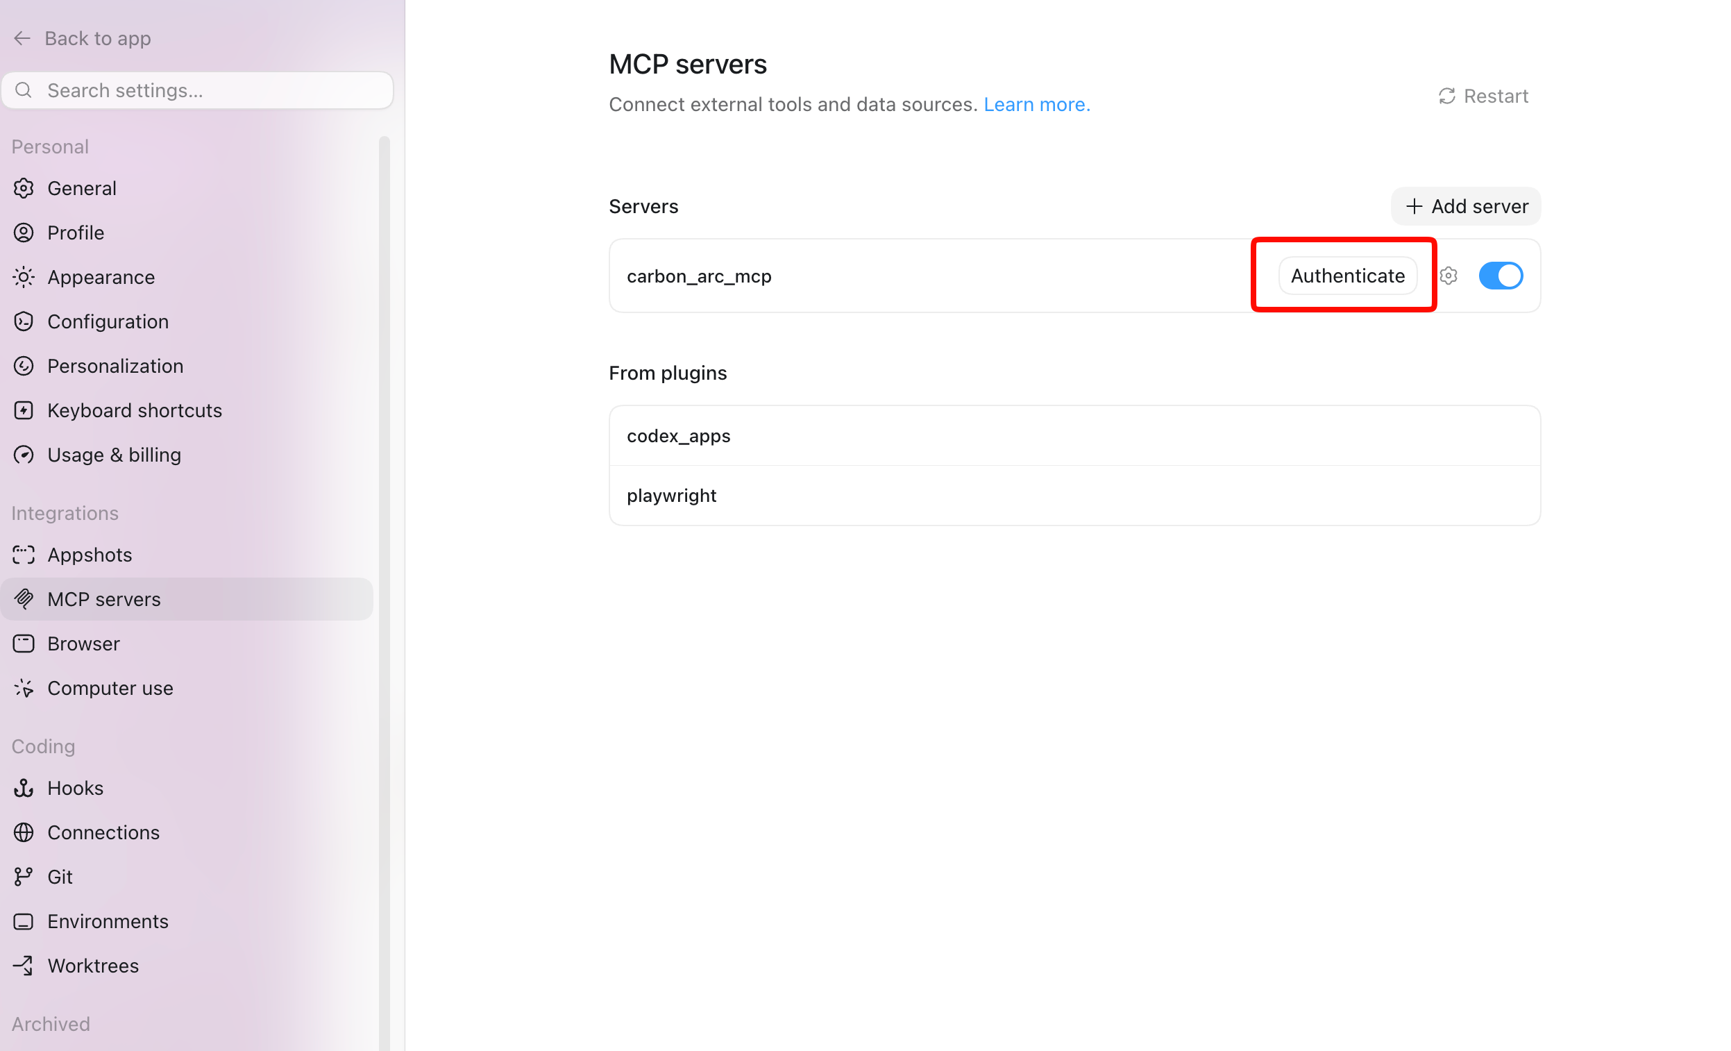Select Configuration in sidebar
This screenshot has width=1731, height=1051.
pos(186,321)
